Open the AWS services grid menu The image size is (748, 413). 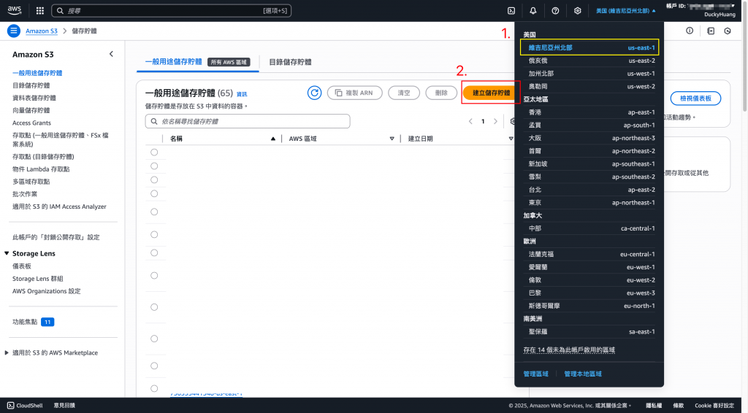click(40, 10)
